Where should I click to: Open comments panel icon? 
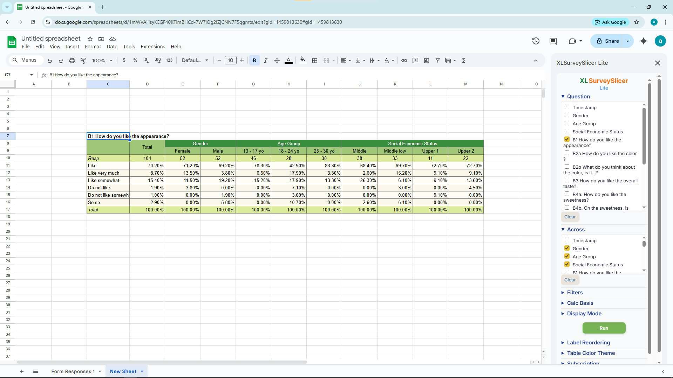tap(553, 41)
